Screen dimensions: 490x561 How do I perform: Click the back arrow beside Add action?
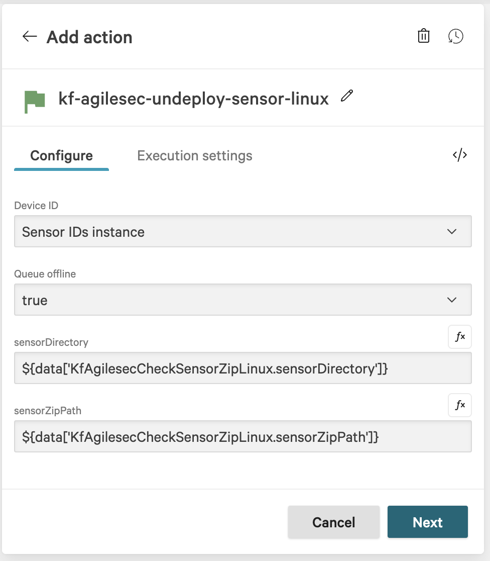[30, 37]
